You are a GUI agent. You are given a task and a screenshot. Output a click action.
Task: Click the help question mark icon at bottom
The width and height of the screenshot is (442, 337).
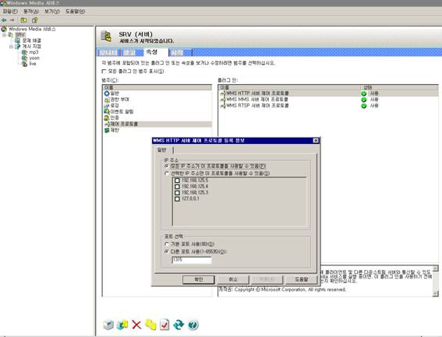click(193, 325)
